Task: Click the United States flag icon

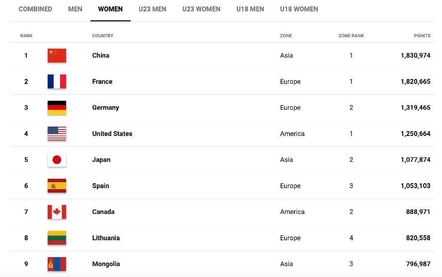Action: (57, 134)
